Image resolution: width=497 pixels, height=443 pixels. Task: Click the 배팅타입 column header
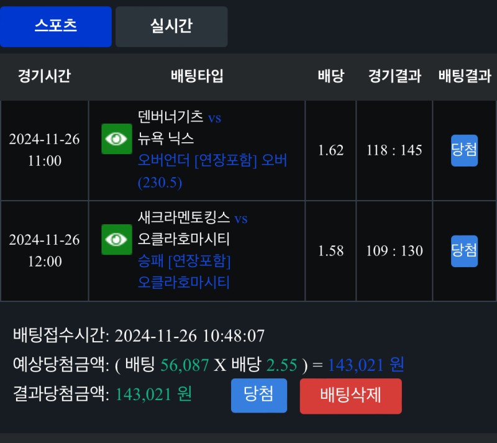point(197,76)
